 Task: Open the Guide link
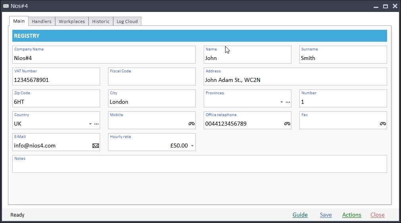click(300, 215)
